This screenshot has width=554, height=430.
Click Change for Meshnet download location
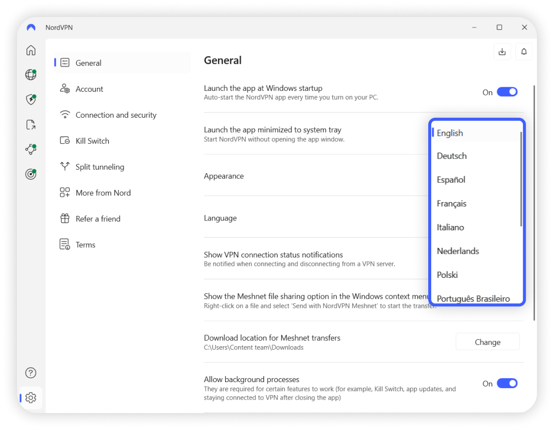[488, 342]
